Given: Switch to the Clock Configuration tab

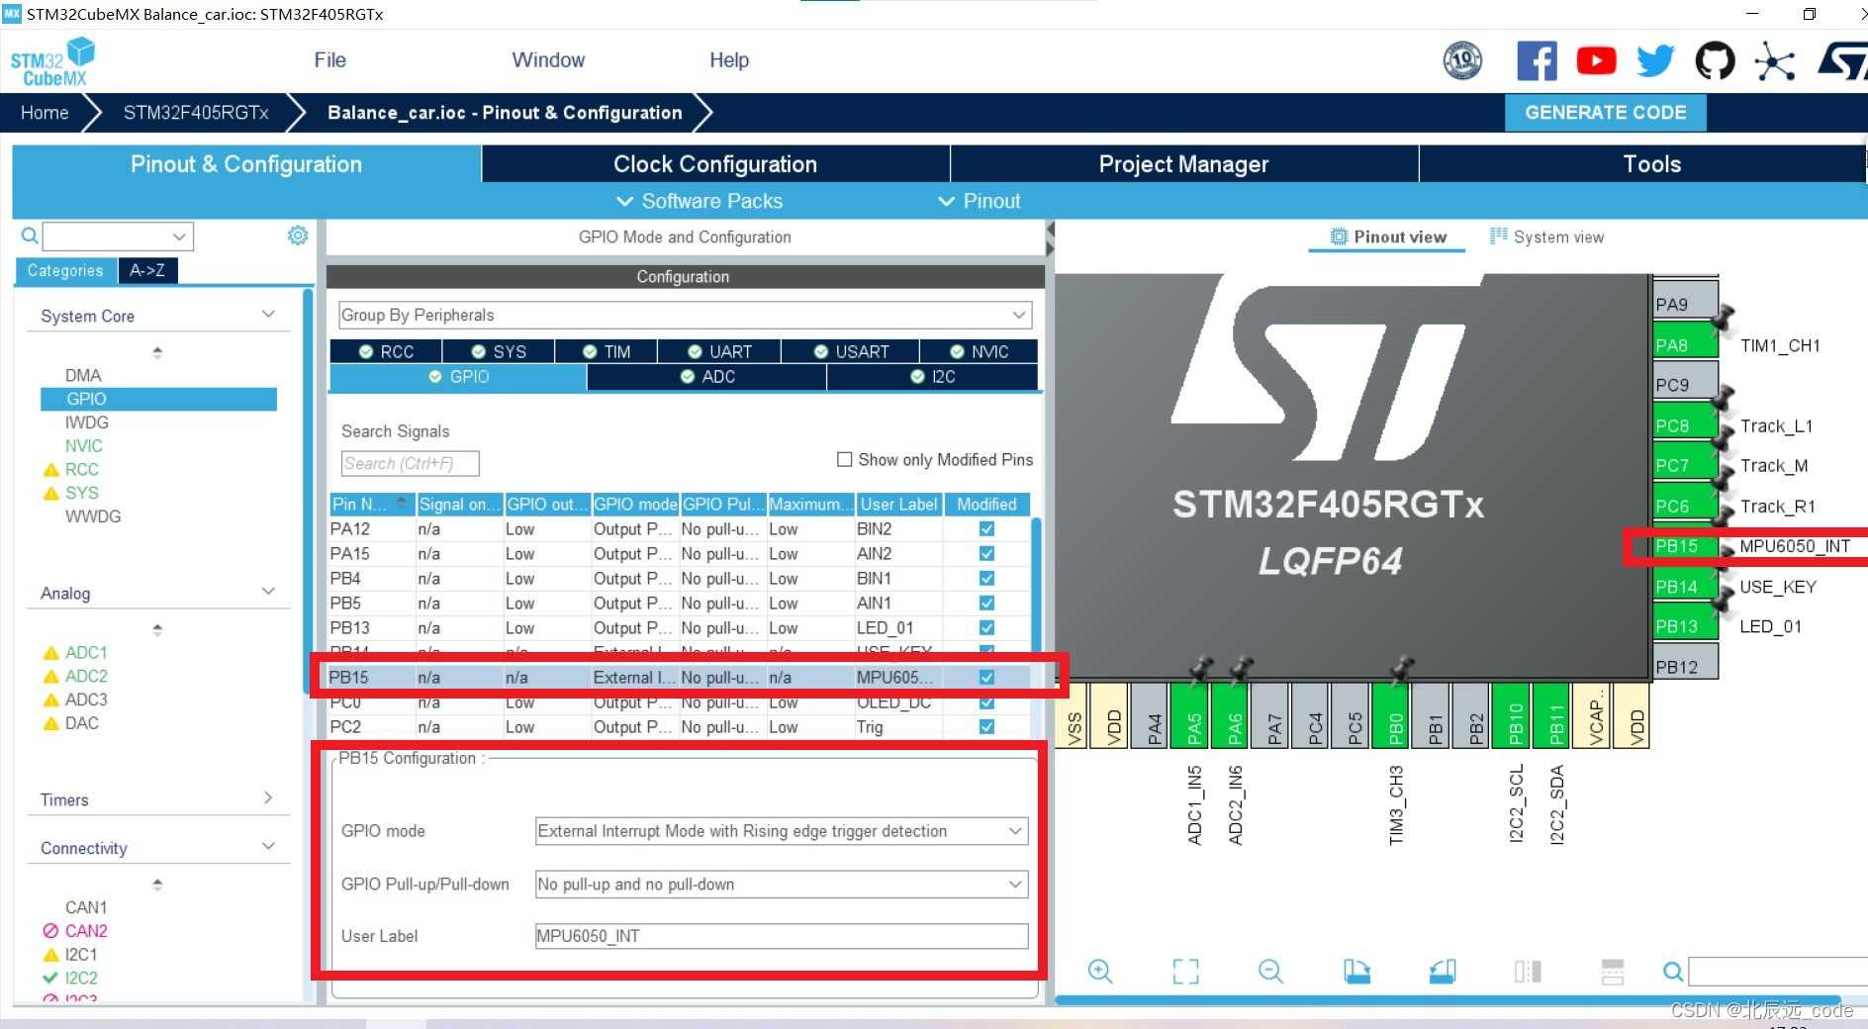Looking at the screenshot, I should 714,163.
